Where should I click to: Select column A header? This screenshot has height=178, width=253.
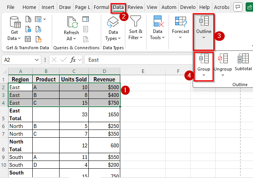[21, 71]
